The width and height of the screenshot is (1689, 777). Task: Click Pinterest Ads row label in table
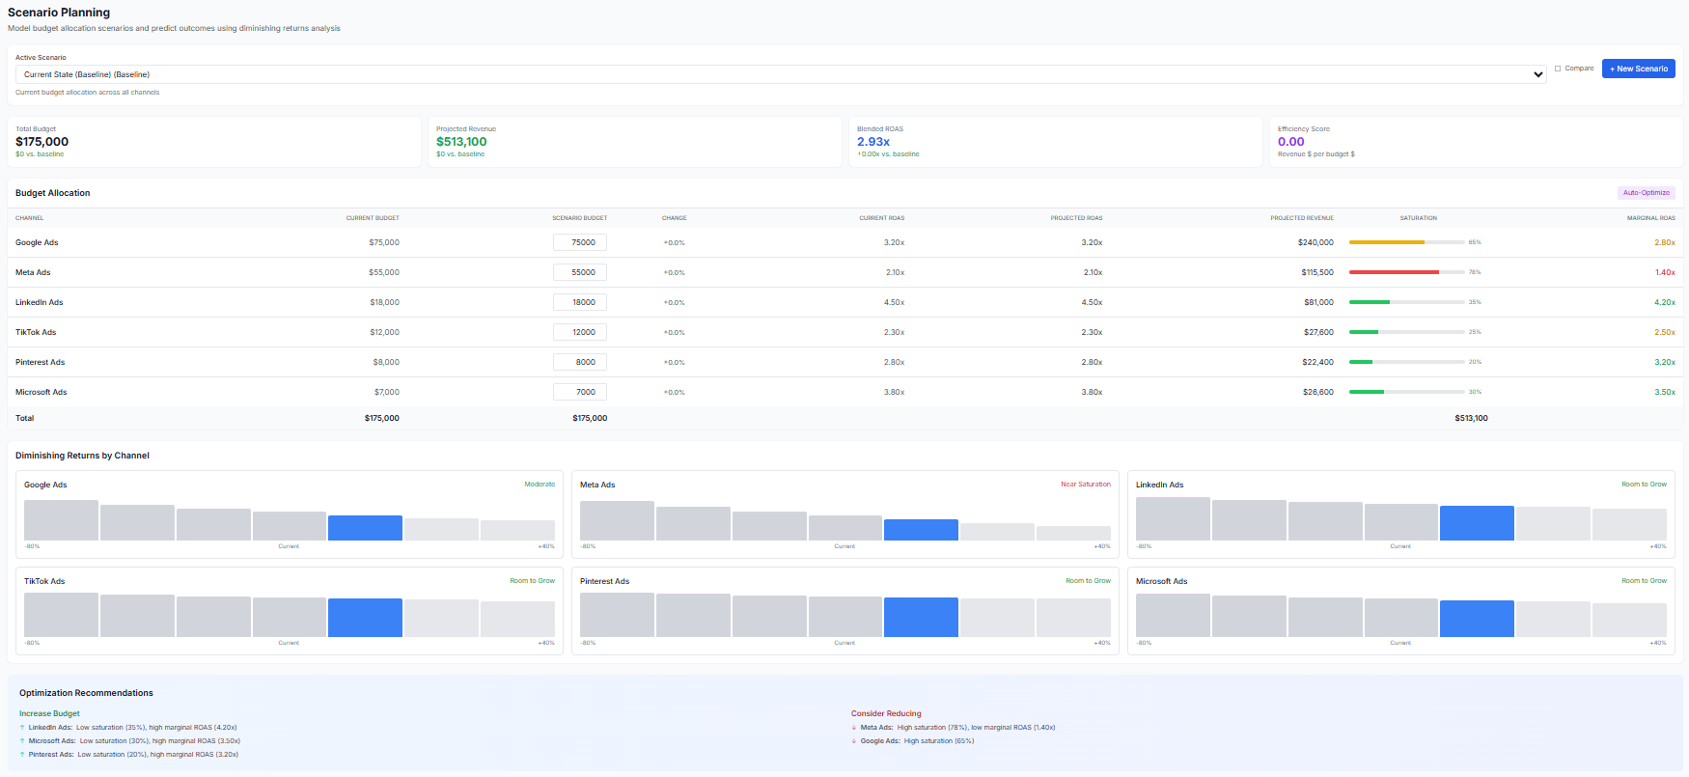click(40, 362)
